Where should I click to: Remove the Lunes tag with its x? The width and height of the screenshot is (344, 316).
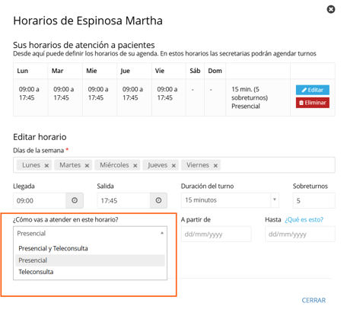[46, 165]
